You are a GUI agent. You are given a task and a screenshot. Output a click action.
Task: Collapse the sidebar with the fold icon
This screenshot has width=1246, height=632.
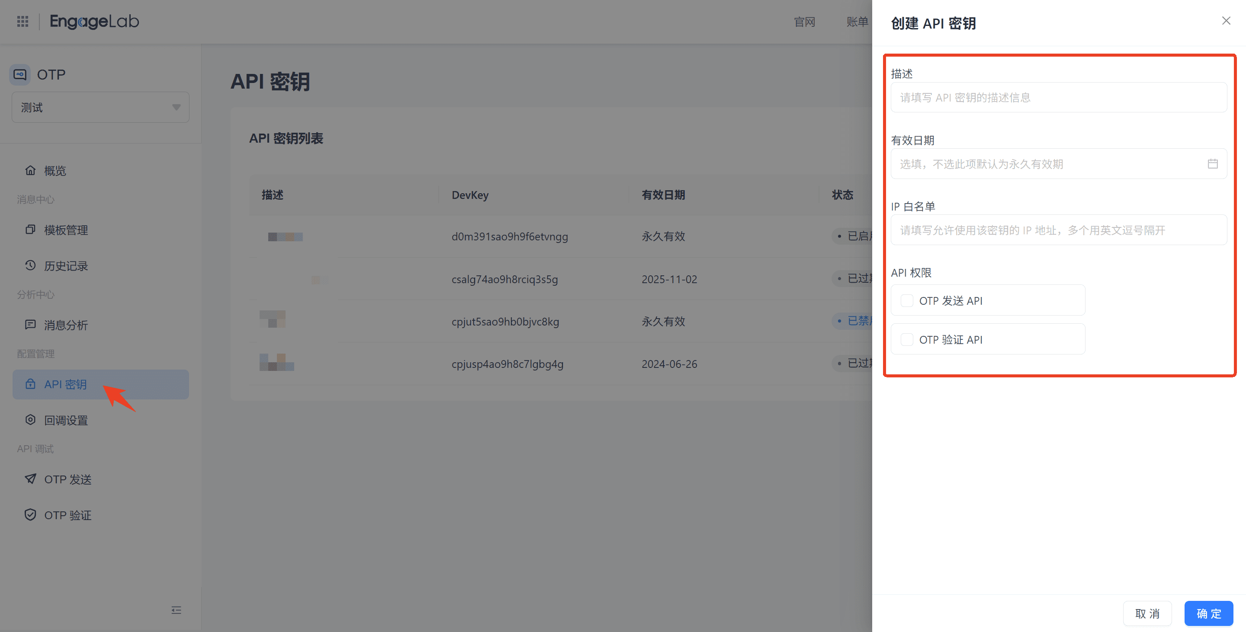click(177, 610)
